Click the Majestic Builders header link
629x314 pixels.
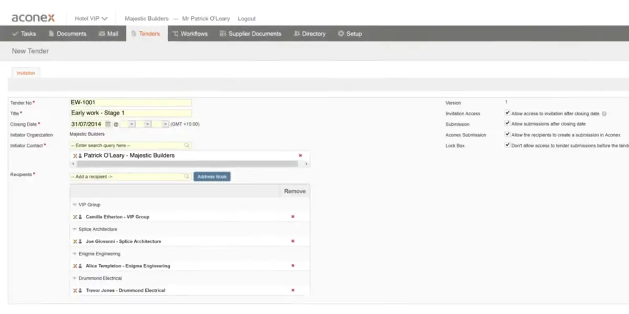tap(147, 18)
